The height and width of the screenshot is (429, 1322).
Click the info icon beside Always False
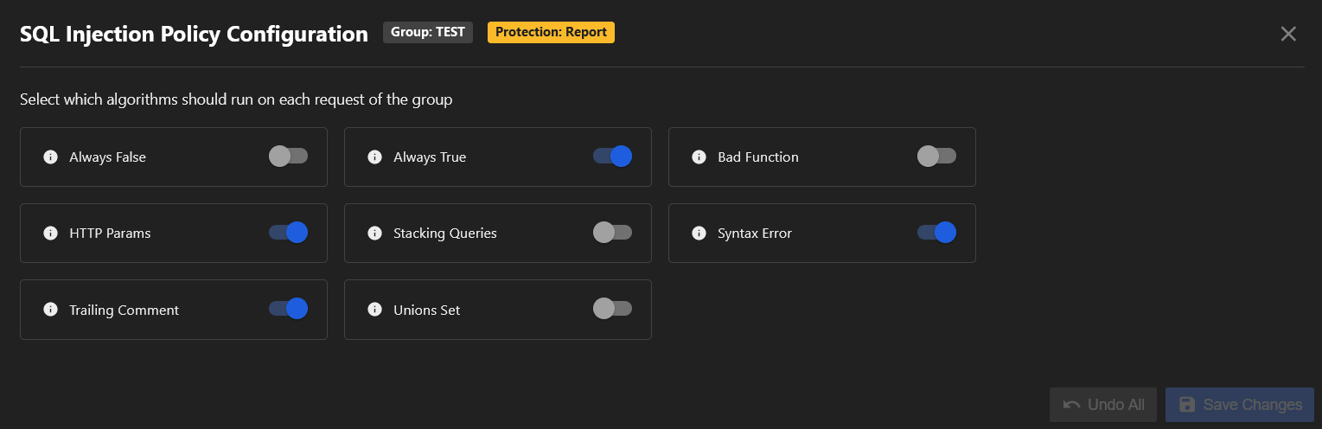pos(50,157)
